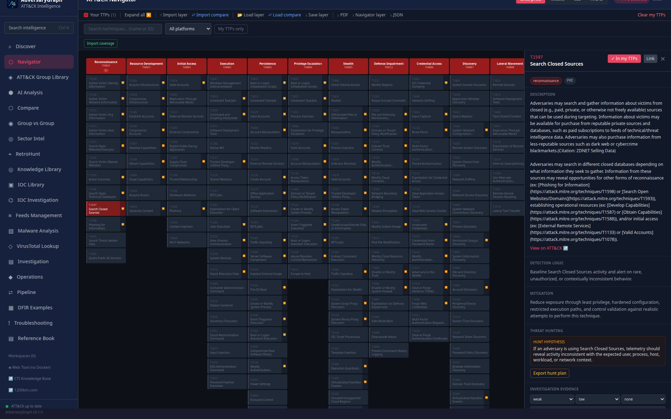Select the Drive-by Compromise technique cell
This screenshot has height=419, width=671.
point(187,130)
